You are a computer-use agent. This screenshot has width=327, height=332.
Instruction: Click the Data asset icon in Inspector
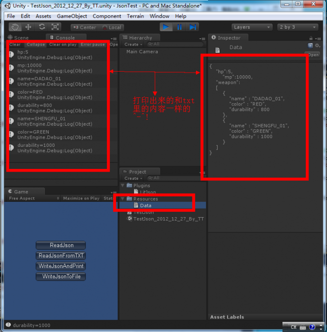(218, 50)
